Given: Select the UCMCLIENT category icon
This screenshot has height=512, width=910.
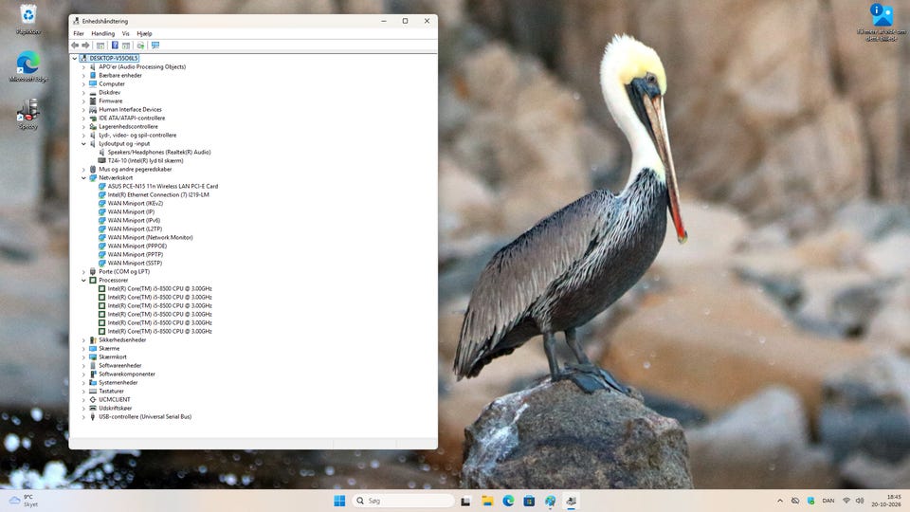Looking at the screenshot, I should 93,399.
